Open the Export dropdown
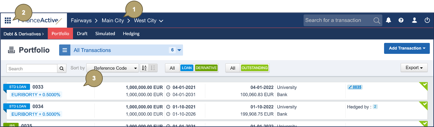Screen dimensions: 434x127 coord(414,68)
